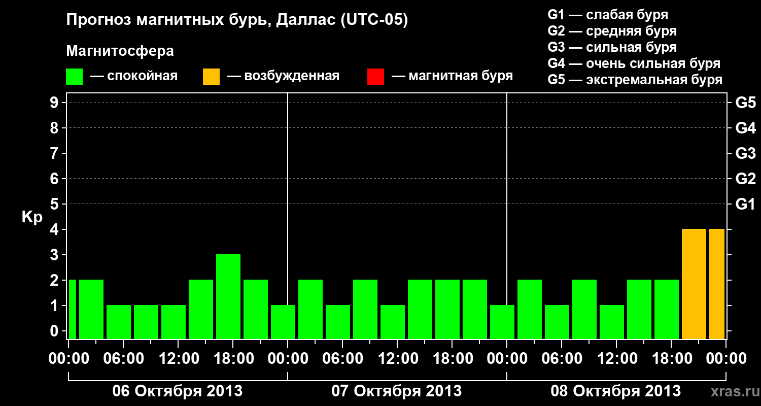Click 'G5 — экстремальная буря' legend line

click(635, 80)
